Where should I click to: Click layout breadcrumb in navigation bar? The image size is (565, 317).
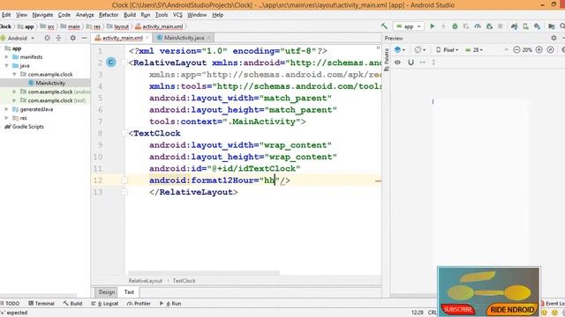117,26
